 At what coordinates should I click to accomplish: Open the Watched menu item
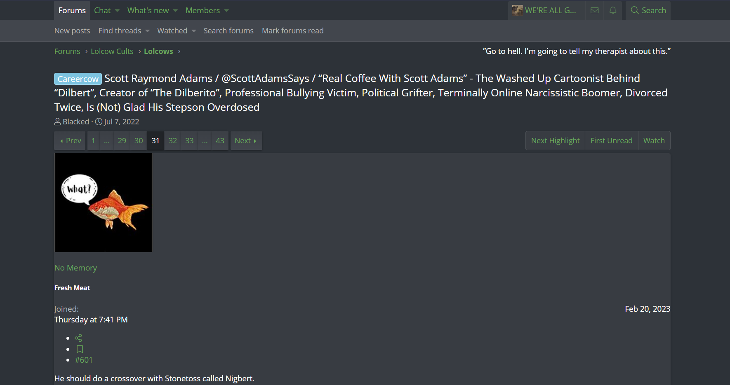tap(172, 31)
